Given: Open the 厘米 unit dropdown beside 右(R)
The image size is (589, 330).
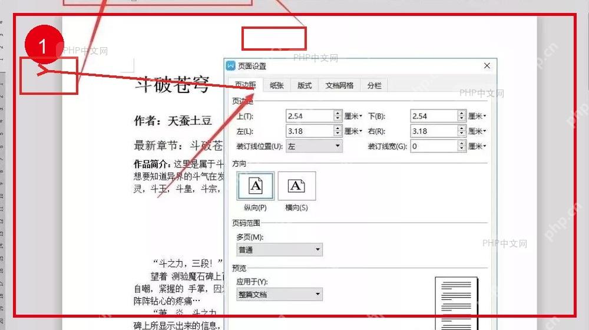Looking at the screenshot, I should (477, 131).
